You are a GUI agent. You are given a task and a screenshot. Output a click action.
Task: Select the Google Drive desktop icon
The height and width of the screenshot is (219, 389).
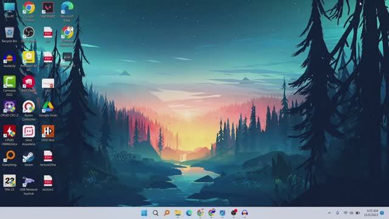[48, 109]
